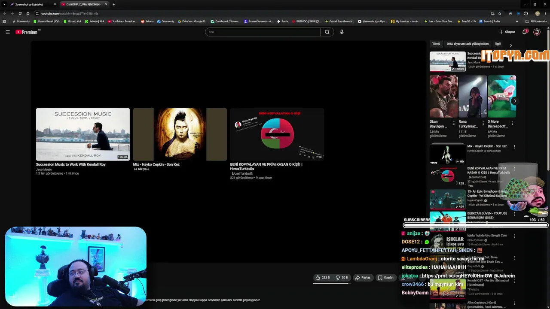
Task: Select the İlgili filter chip
Action: click(x=498, y=44)
